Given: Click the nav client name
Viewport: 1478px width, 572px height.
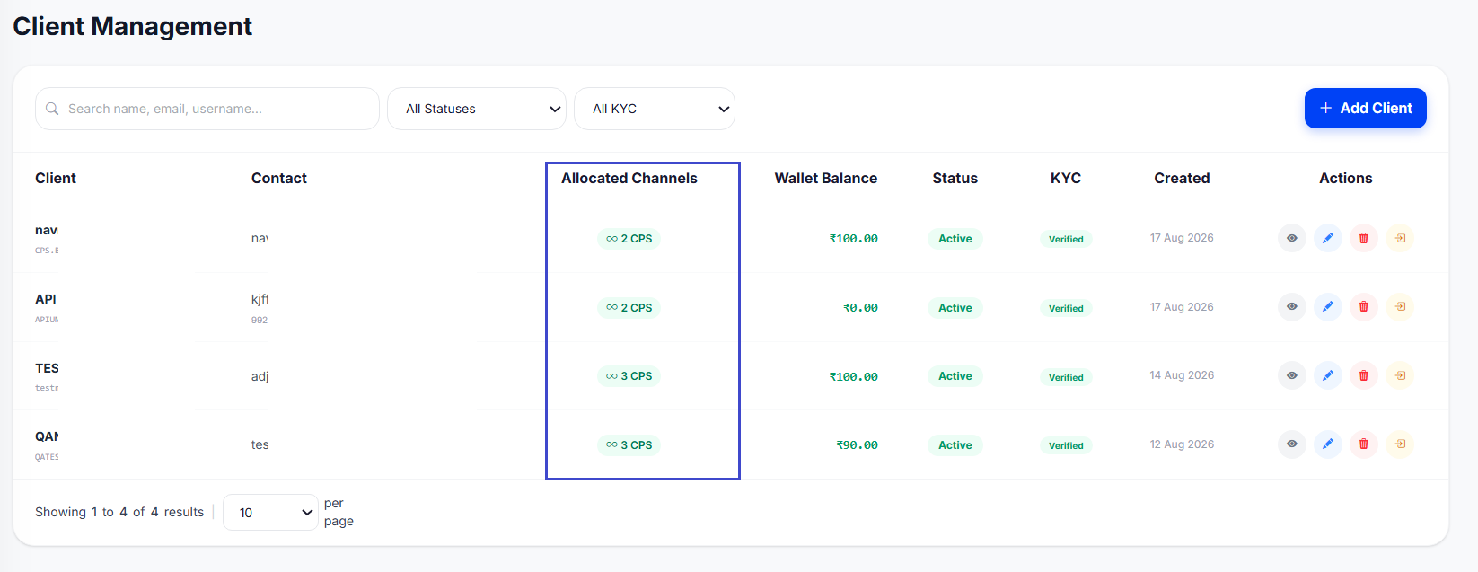Looking at the screenshot, I should [x=47, y=231].
